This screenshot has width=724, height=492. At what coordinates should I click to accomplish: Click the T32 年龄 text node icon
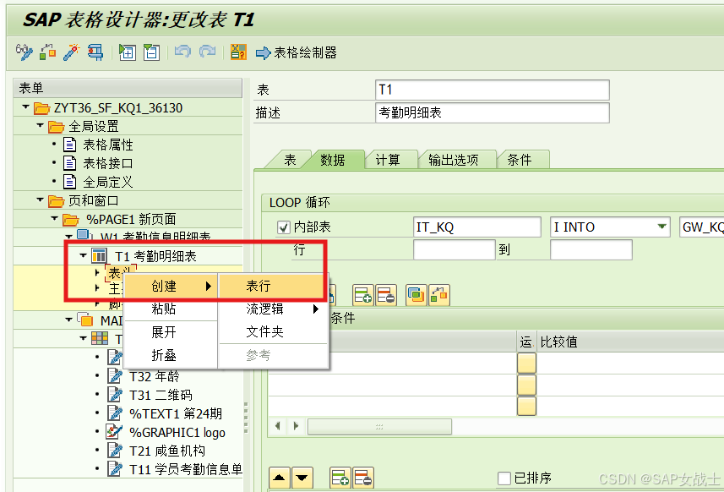pos(115,376)
